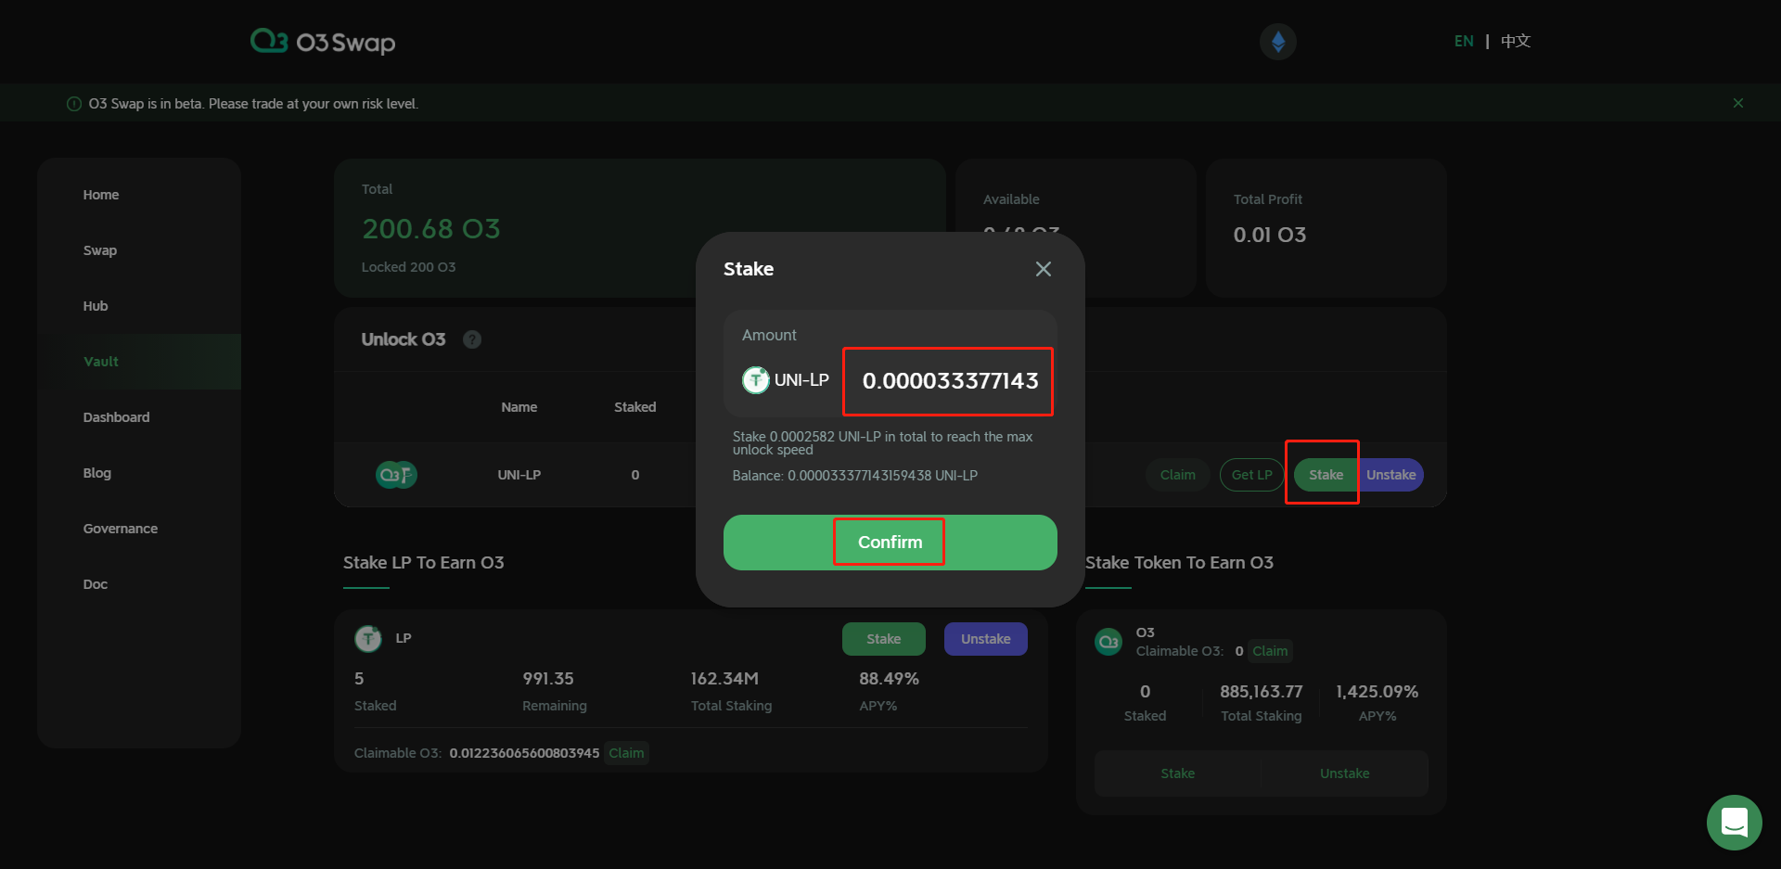Click the UNI-LP balance text in dialog
Viewport: 1781px width, 869px height.
point(855,476)
